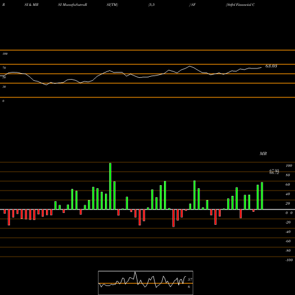
Task: Click the ') SF' ticker text
Action: [x=192, y=5]
